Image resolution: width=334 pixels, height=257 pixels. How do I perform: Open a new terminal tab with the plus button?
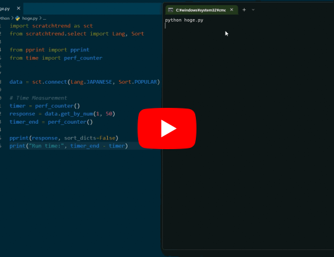click(244, 10)
